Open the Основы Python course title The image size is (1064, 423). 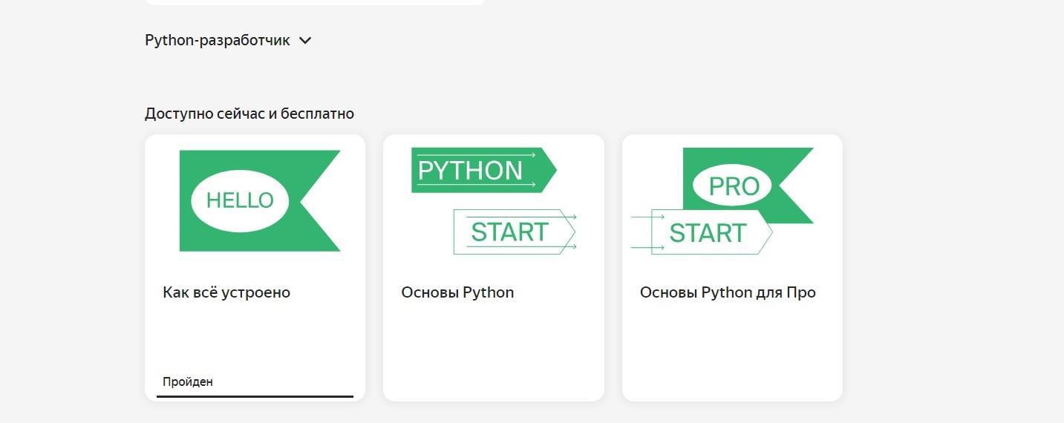(457, 292)
